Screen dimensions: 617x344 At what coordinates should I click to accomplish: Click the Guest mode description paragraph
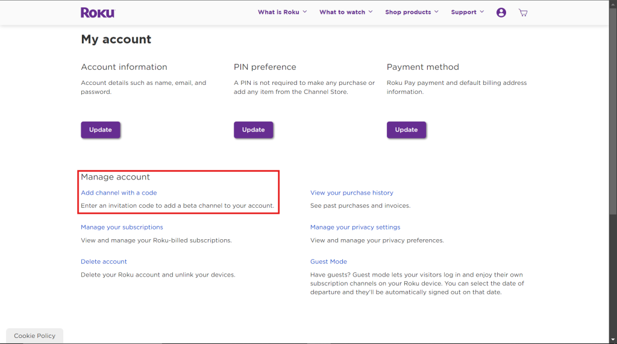pos(417,283)
